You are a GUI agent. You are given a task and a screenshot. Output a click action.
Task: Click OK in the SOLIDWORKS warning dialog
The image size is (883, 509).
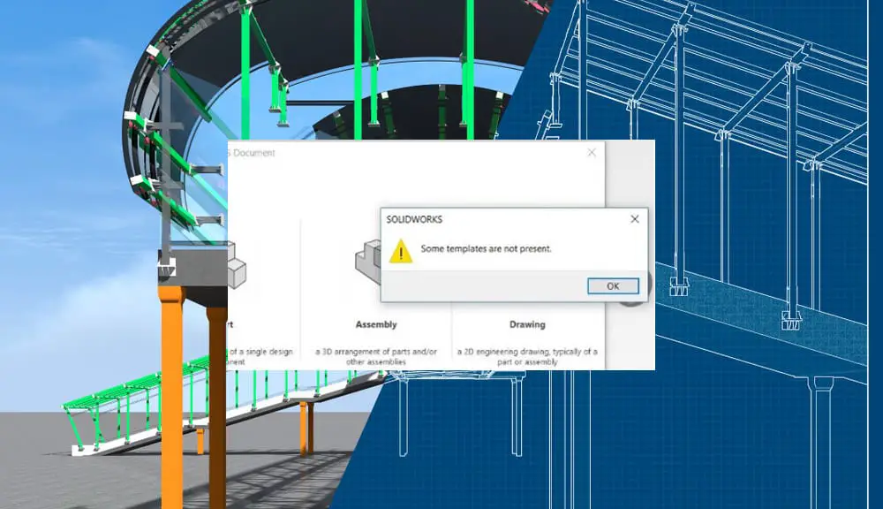[613, 286]
